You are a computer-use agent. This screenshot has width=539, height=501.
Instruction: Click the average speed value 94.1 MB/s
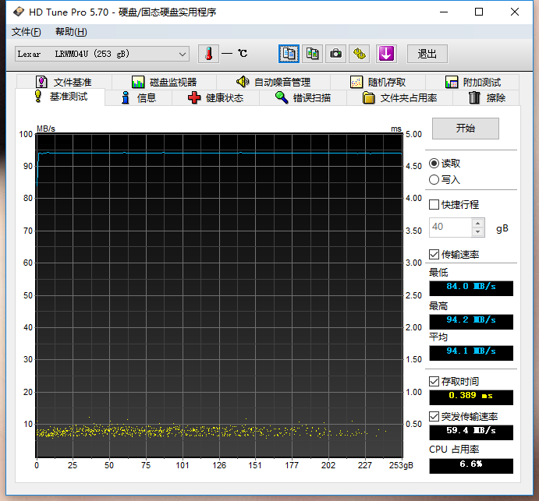click(x=471, y=353)
